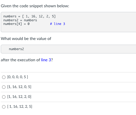Click the answer label text [1, 16, 12, 2, 0]
Screen dimensions: 136x115
(x=19, y=97)
